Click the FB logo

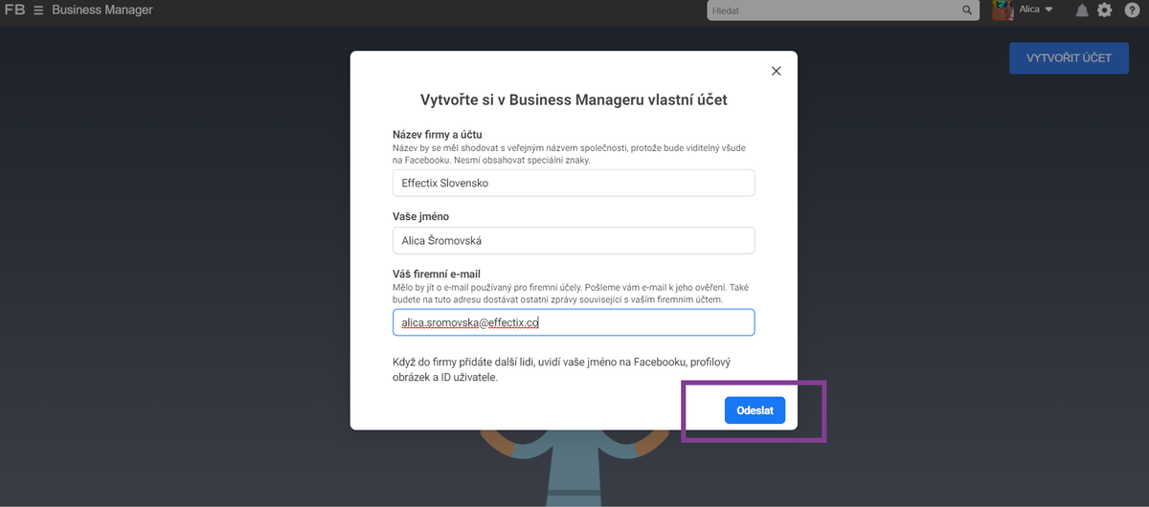tap(15, 11)
